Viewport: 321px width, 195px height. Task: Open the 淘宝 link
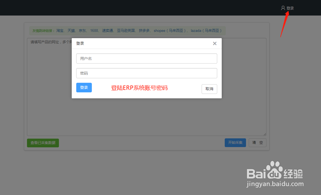[x=60, y=31]
